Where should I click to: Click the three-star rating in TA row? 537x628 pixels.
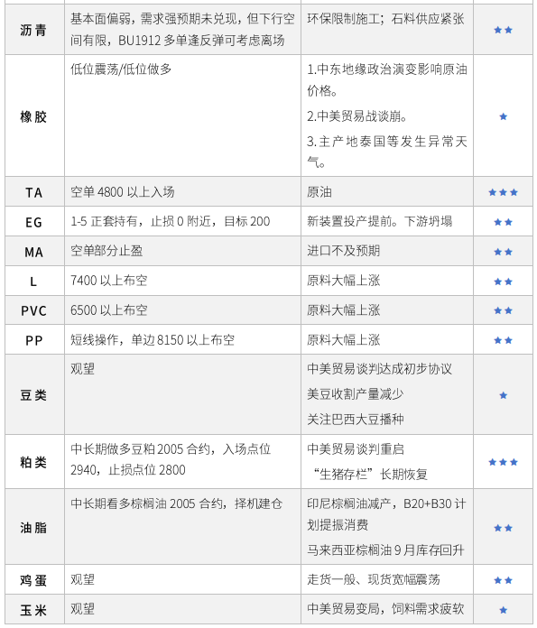point(503,193)
